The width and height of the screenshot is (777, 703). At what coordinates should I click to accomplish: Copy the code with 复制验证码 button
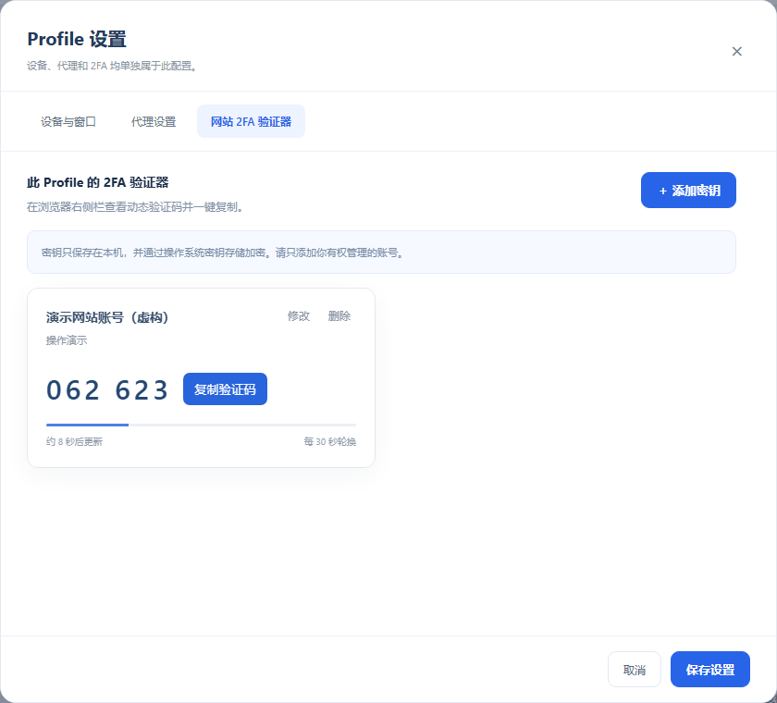(225, 389)
